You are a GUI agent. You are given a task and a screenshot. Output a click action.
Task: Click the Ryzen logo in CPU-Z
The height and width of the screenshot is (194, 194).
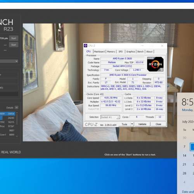tap(155, 64)
